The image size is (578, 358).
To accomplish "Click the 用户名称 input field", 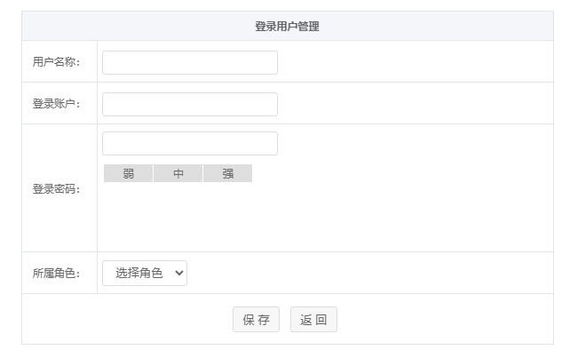I will point(189,62).
